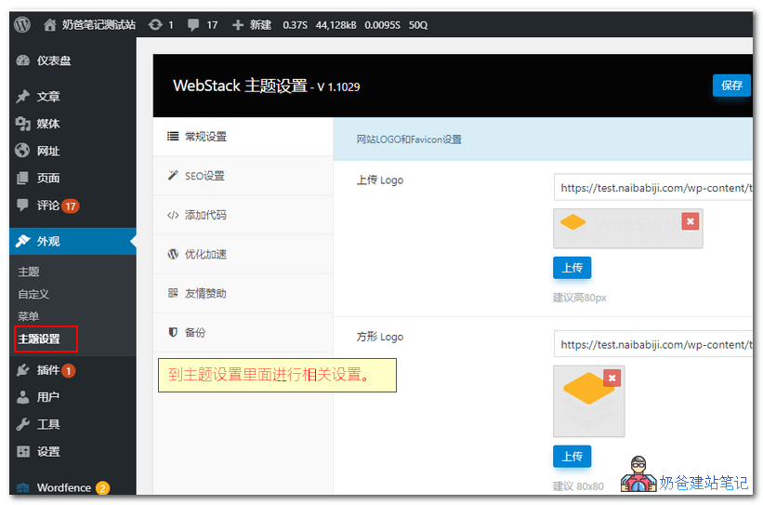
Task: Open the site home icon
Action: point(49,25)
